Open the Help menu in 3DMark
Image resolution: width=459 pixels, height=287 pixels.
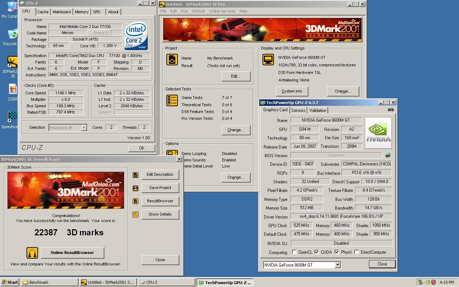click(x=243, y=11)
